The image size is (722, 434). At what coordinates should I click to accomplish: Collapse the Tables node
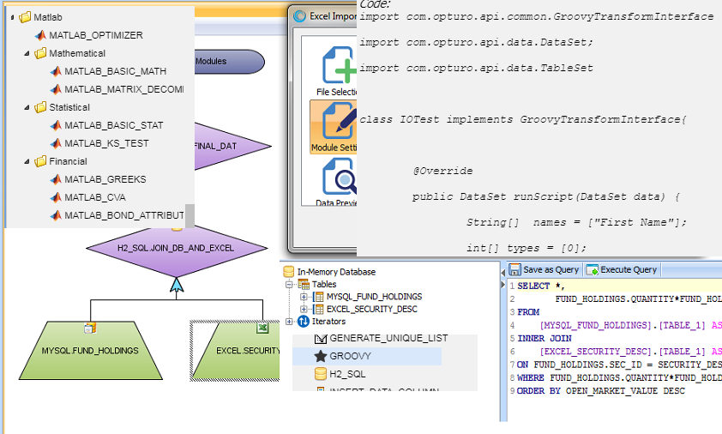(289, 284)
